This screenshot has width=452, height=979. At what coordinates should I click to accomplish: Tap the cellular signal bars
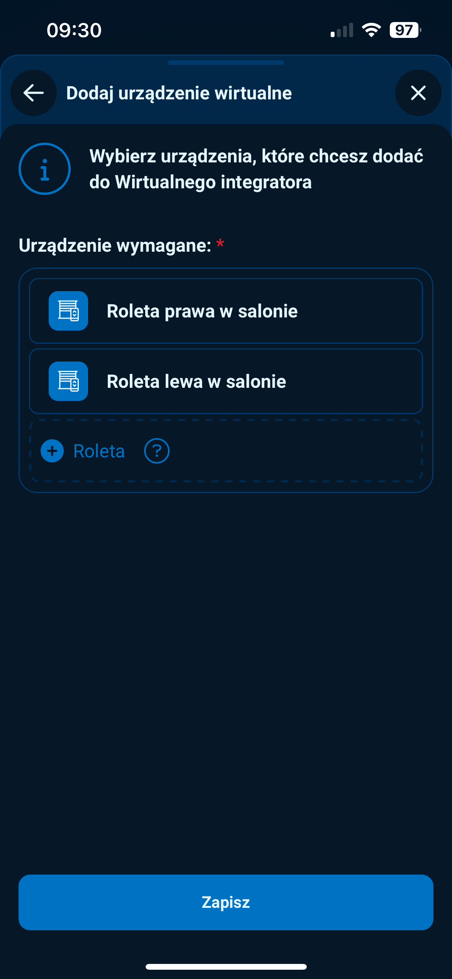[x=342, y=31]
